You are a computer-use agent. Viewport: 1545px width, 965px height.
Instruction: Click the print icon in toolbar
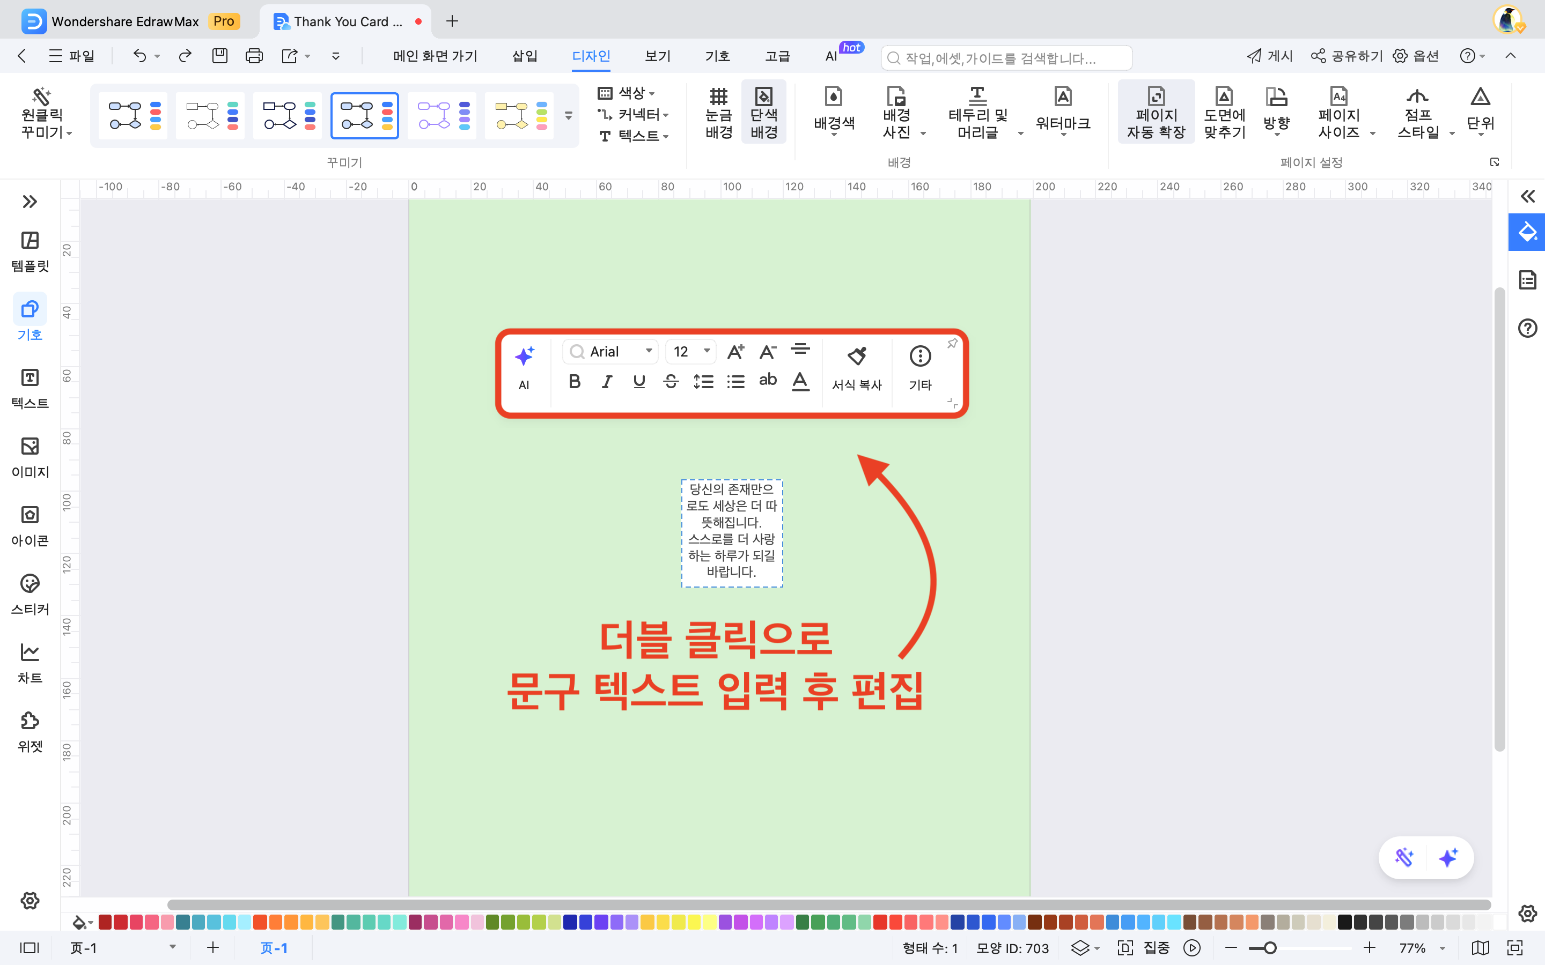tap(253, 56)
